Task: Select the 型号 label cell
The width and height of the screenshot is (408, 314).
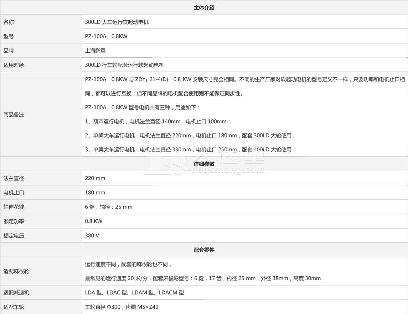Action: tap(41, 36)
